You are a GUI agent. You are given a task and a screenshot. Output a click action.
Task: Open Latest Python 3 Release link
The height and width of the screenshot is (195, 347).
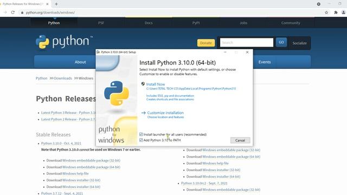[x=68, y=113]
